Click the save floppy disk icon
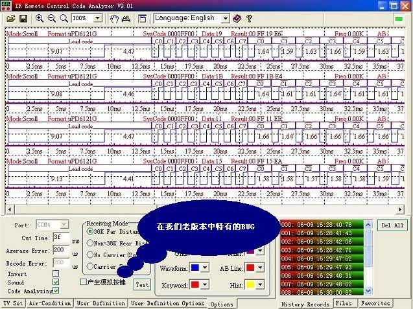 (23, 18)
